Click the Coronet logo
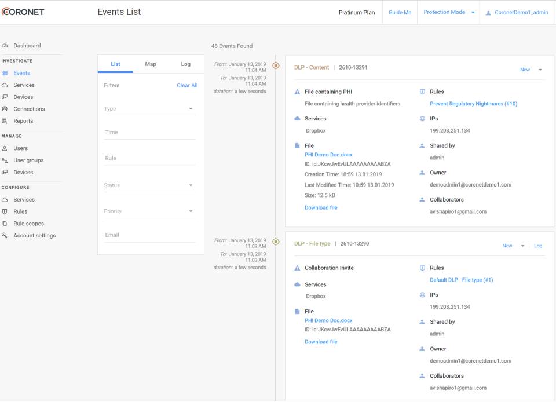The image size is (556, 402). (x=23, y=12)
